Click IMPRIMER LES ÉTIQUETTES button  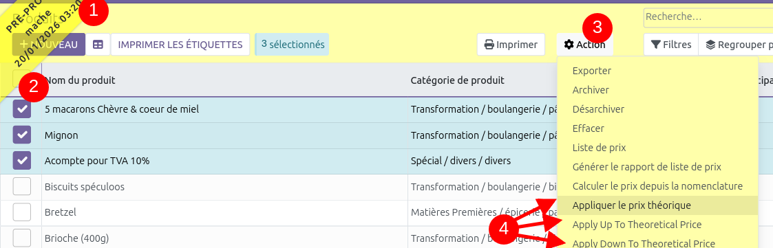180,45
